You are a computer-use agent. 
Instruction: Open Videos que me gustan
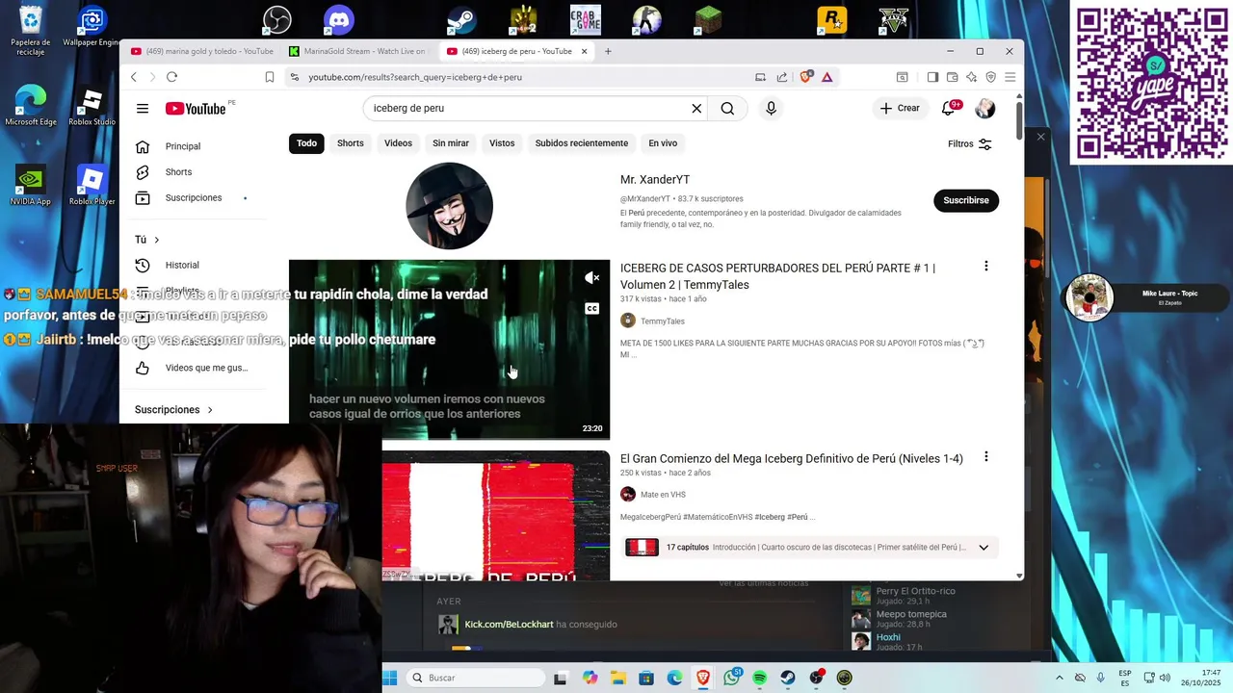(x=204, y=368)
